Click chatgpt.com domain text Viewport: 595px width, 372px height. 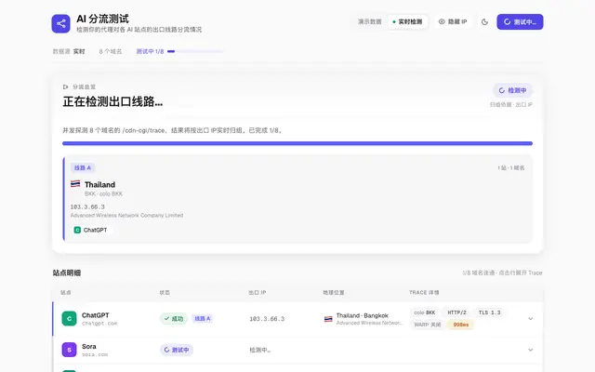pos(99,324)
